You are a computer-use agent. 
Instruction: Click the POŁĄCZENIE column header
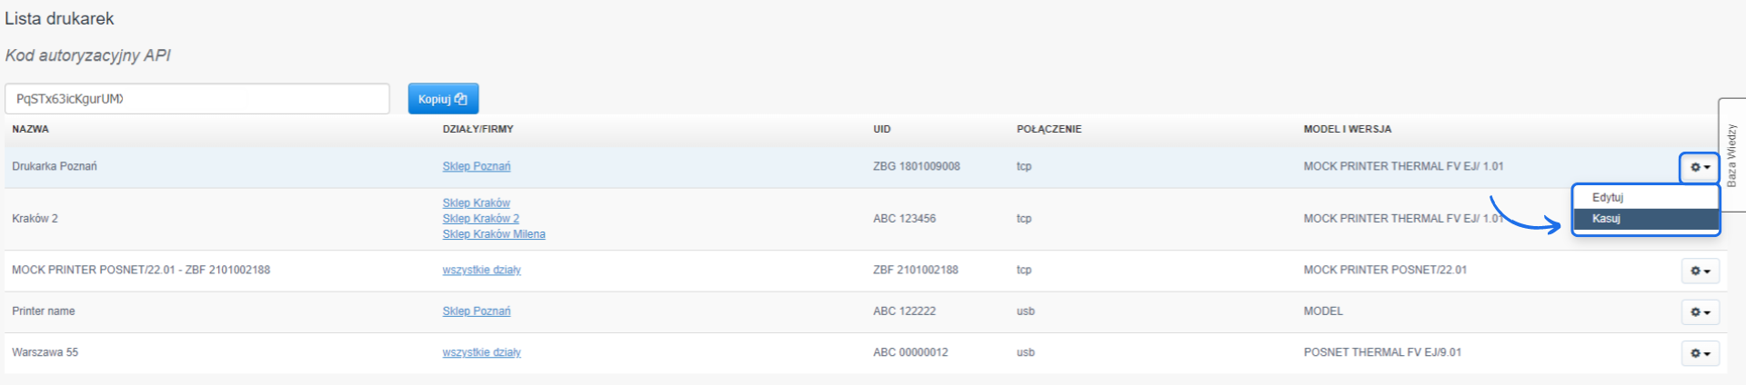(1049, 129)
